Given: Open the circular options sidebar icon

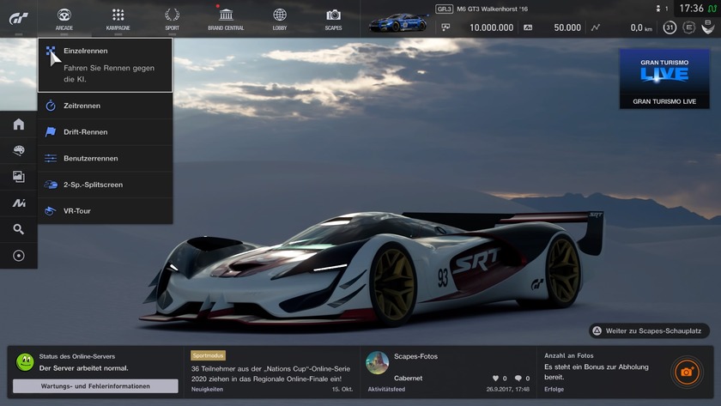Looking at the screenshot, I should coord(19,256).
